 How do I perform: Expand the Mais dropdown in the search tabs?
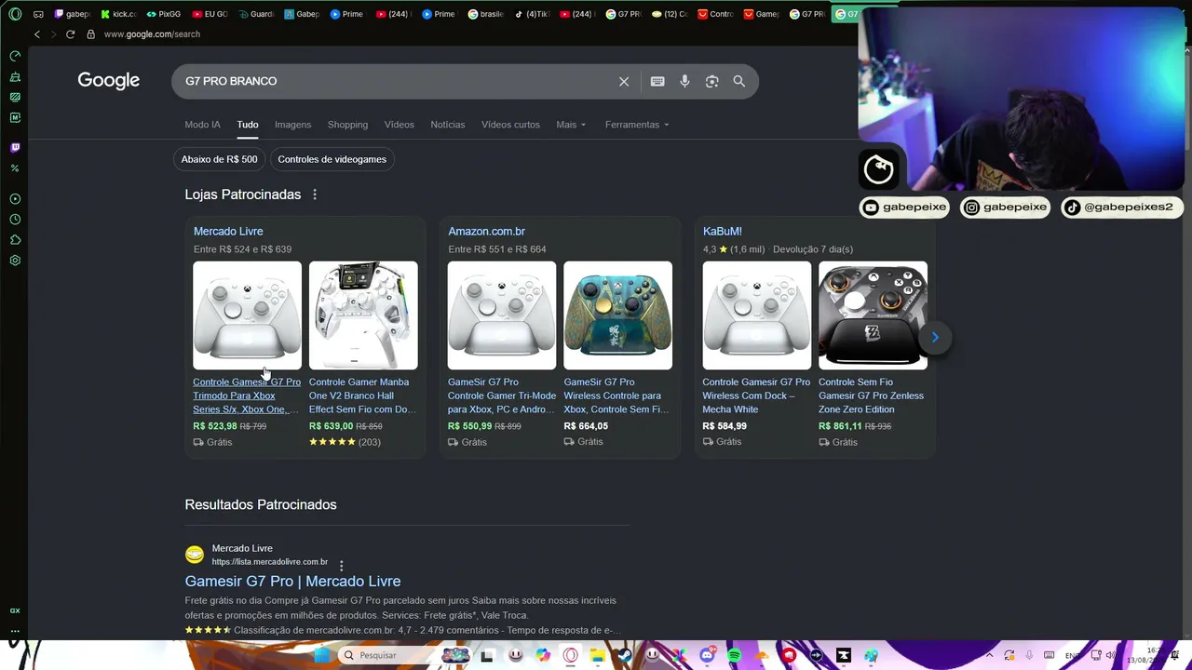click(571, 125)
